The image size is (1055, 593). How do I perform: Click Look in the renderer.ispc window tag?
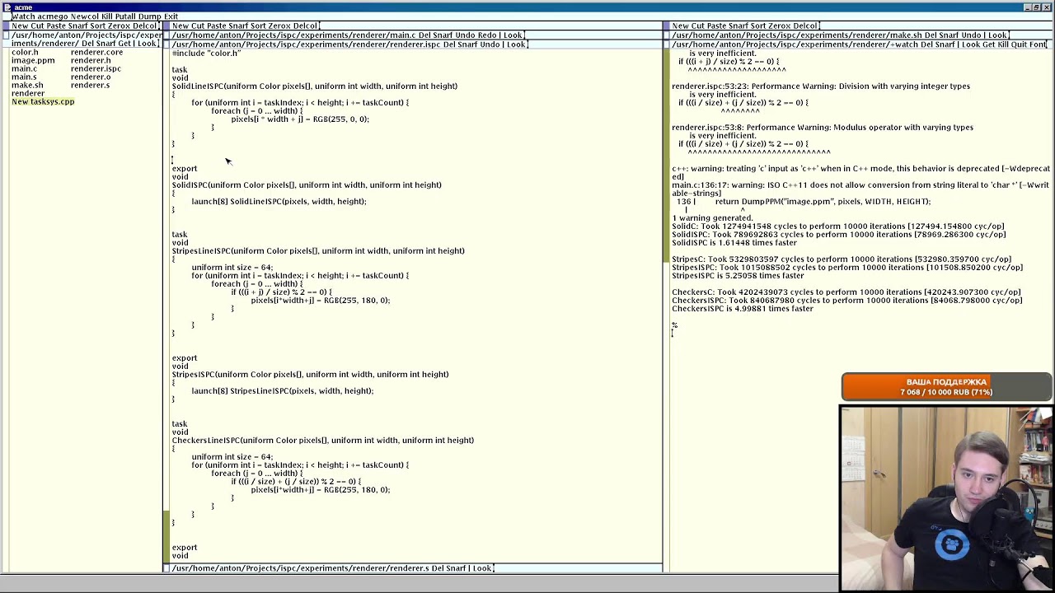coord(517,44)
